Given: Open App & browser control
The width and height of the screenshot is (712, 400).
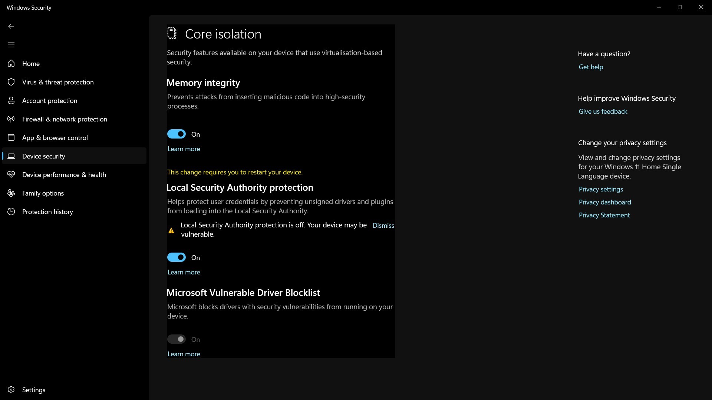Looking at the screenshot, I should [x=74, y=137].
